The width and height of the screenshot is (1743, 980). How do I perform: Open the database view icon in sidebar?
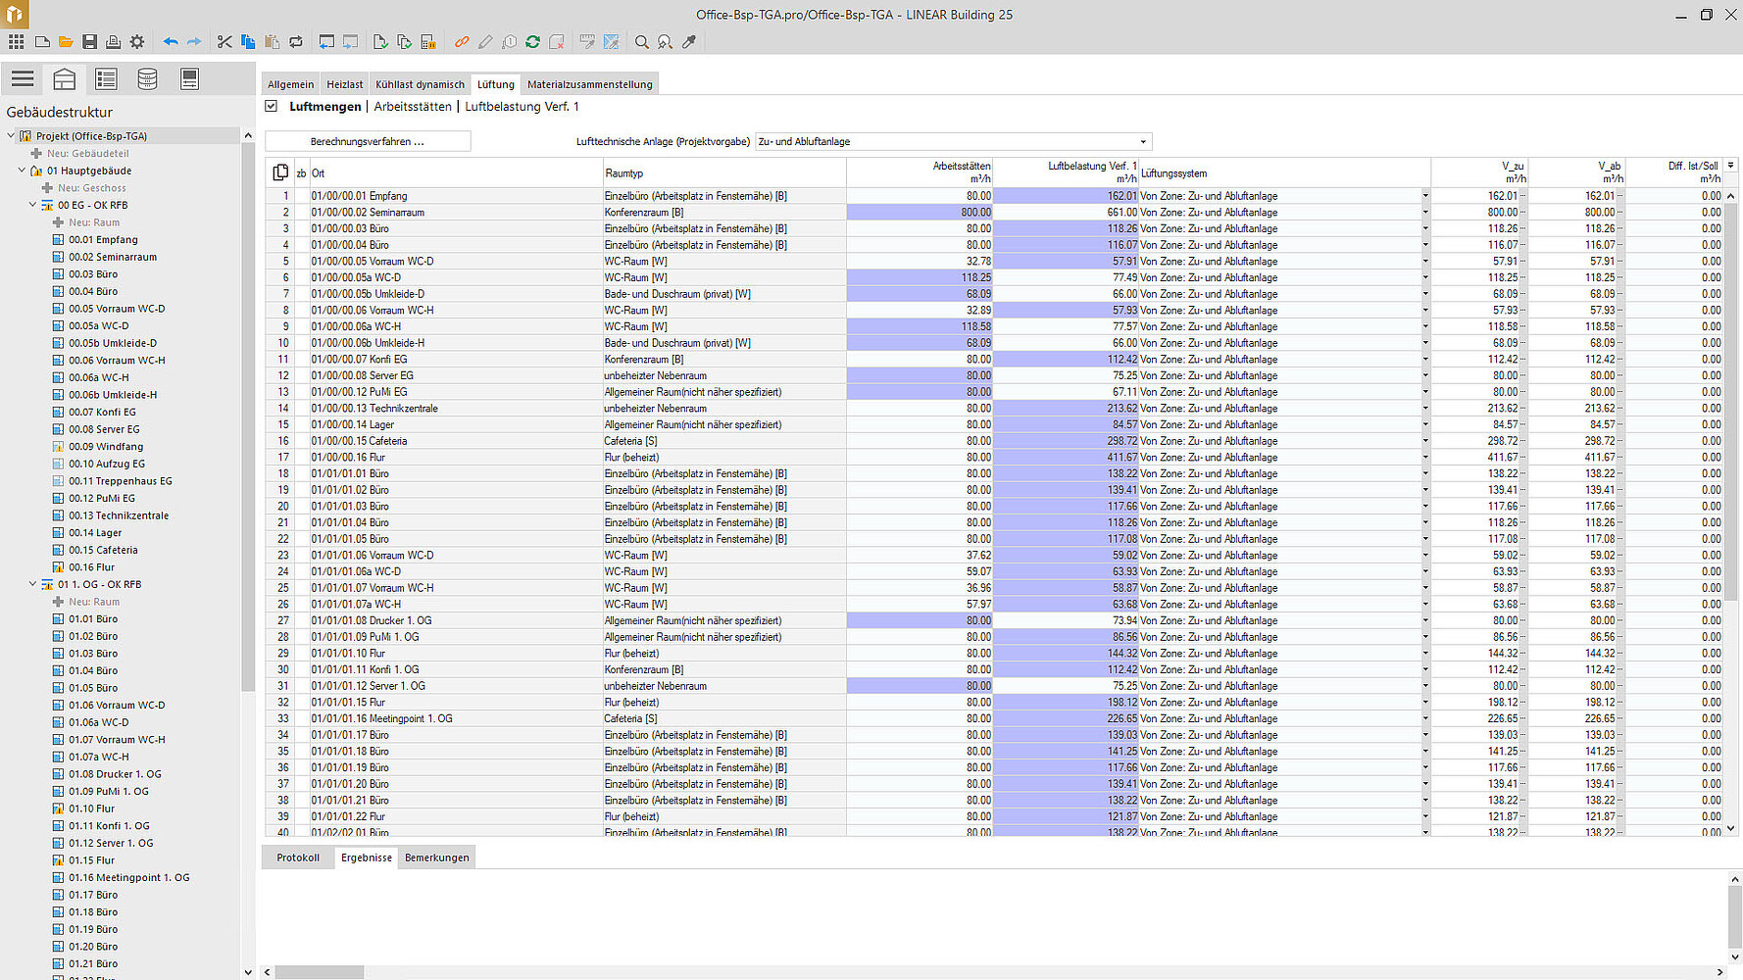click(x=147, y=79)
